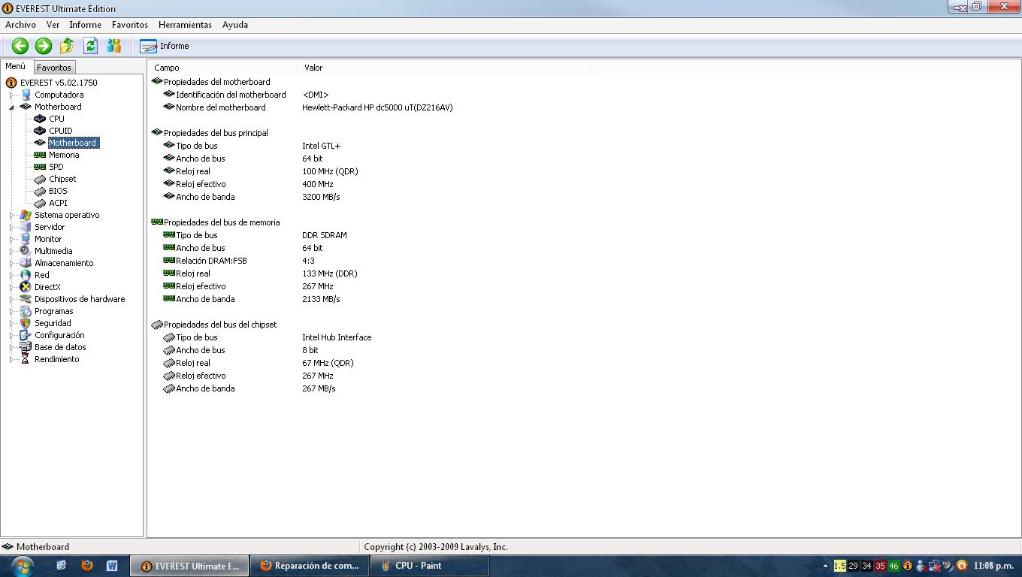
Task: Switch to CPU - Paint taskbar window
Action: (429, 566)
